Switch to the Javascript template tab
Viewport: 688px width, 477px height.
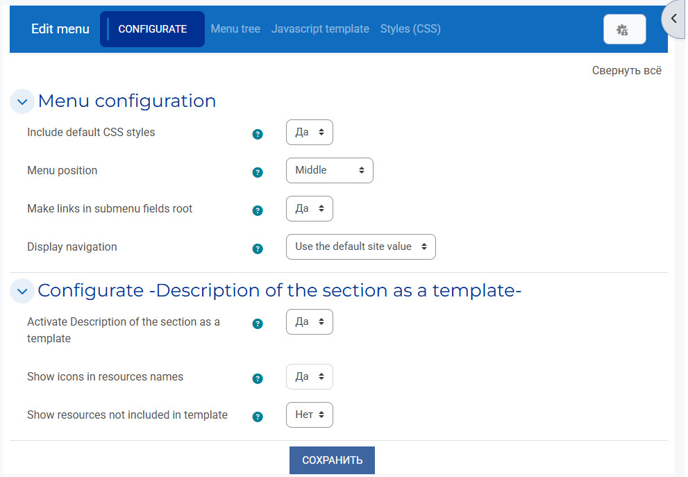[x=320, y=29]
